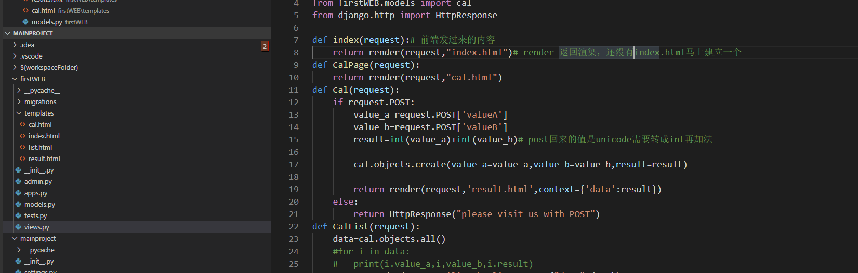Click the "cal.html" string on line 10

472,78
